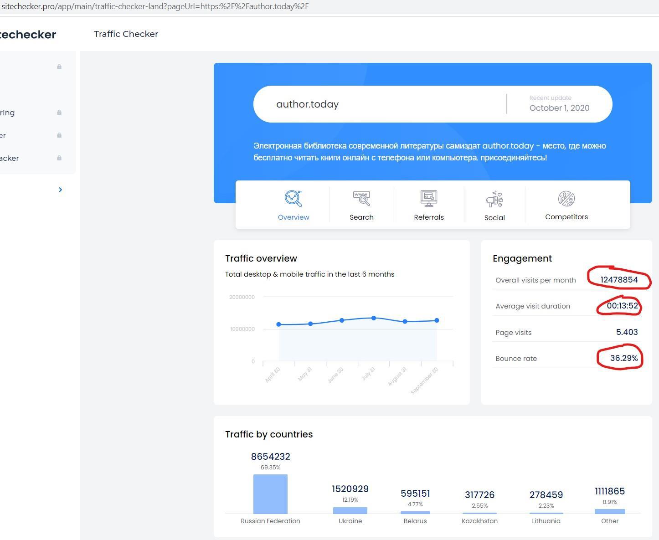This screenshot has height=540, width=659.
Task: Click the lock icon beside "ring" item
Action: (x=59, y=113)
